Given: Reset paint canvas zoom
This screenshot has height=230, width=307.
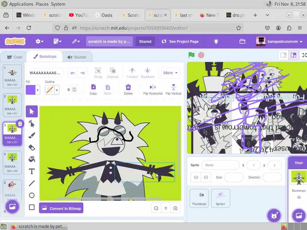Looking at the screenshot, I should click(165, 208).
